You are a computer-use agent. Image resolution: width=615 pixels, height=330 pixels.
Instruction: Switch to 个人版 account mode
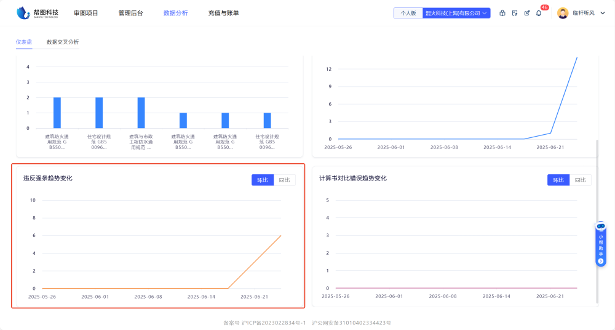tap(408, 13)
